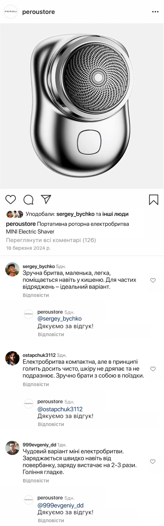Reply to ostapchuk3112's comment

36,384
